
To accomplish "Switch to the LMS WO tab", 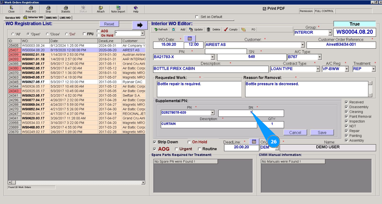I will click(65, 18).
